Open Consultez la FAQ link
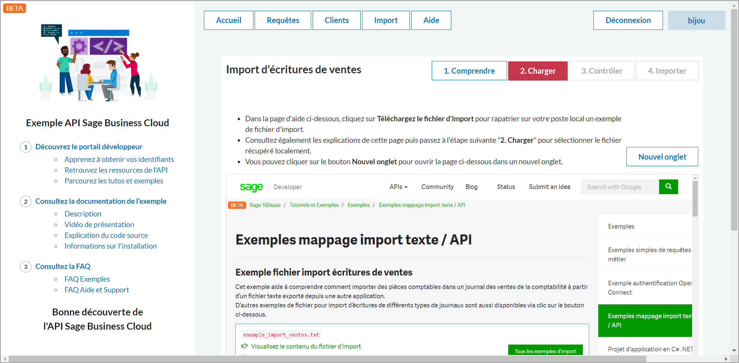The width and height of the screenshot is (739, 363). (x=63, y=266)
